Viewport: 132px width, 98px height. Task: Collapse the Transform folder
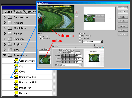click(x=5, y=55)
